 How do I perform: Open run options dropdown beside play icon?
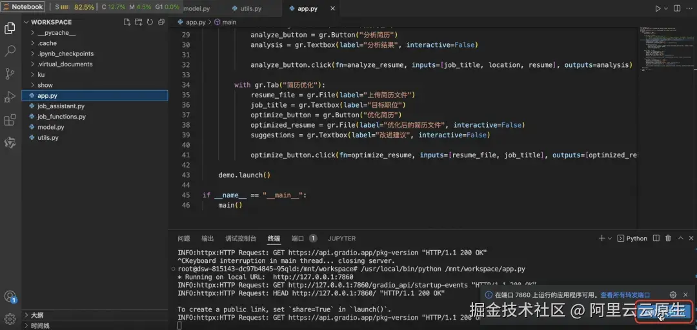click(x=666, y=8)
